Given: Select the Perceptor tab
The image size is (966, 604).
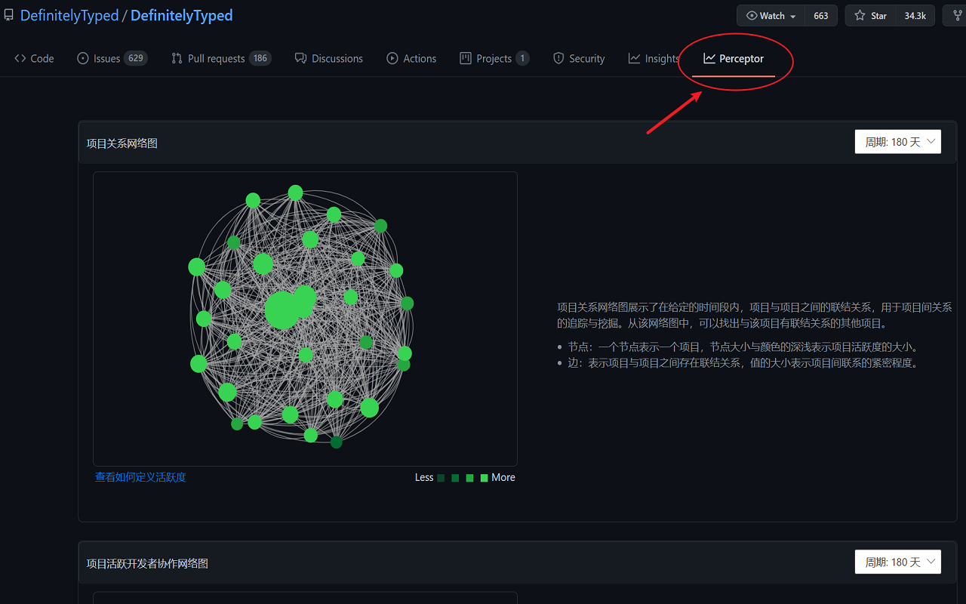Looking at the screenshot, I should [x=734, y=58].
